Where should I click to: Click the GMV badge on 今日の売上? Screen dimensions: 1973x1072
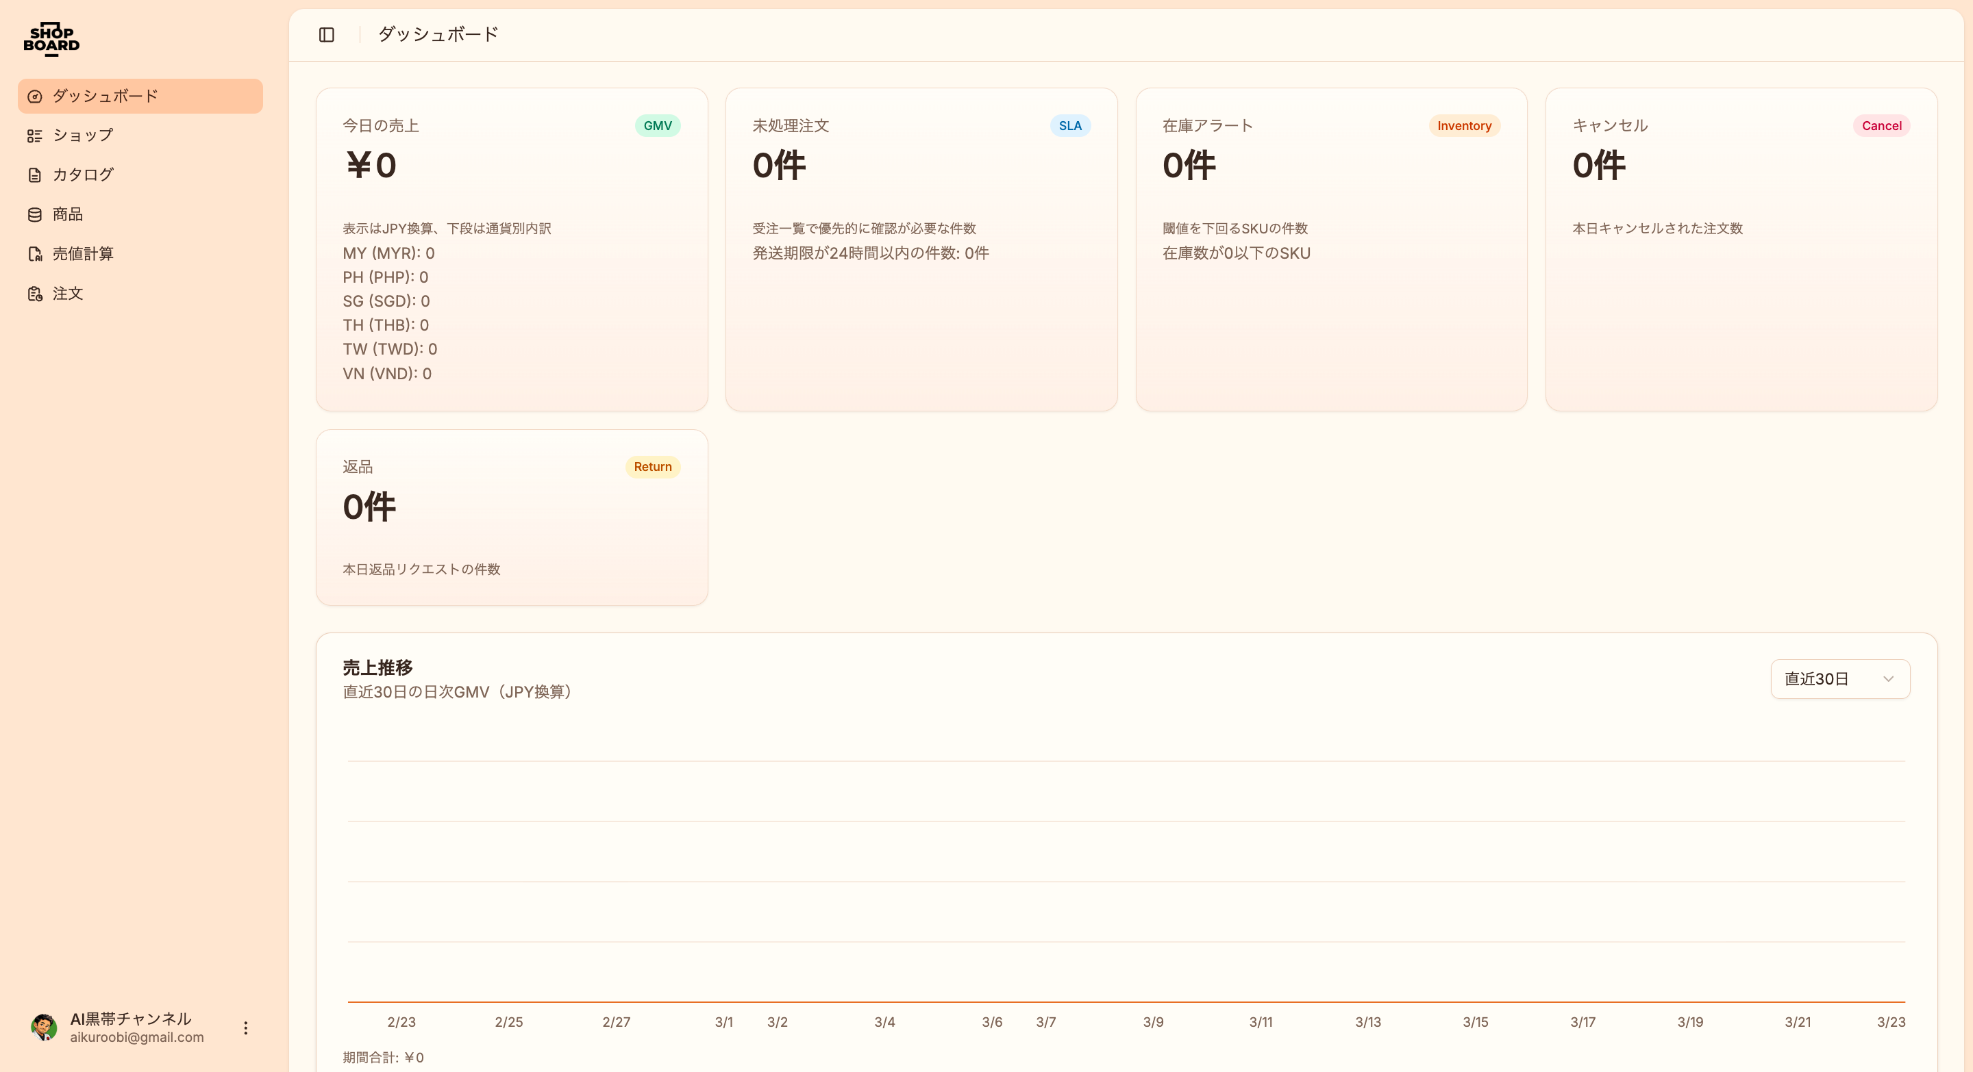click(657, 125)
